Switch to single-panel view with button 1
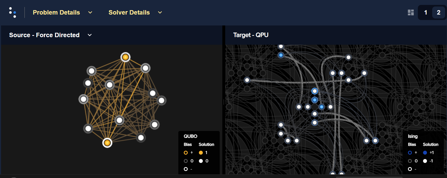Viewport: 447px width, 178px height. pyautogui.click(x=426, y=12)
